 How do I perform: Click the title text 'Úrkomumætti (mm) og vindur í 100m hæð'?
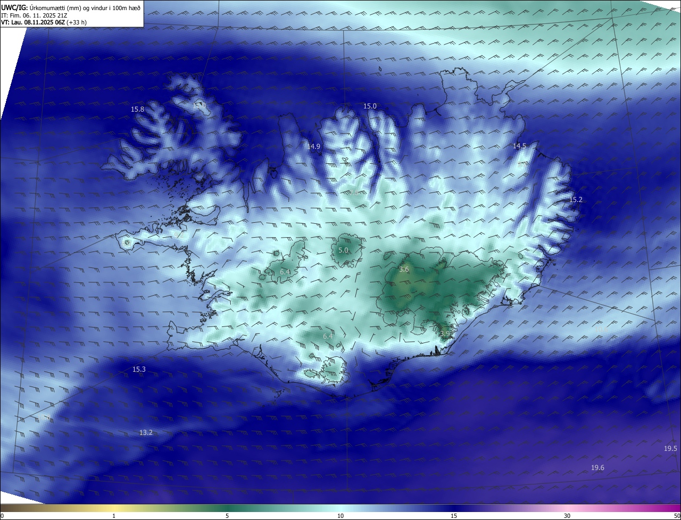click(x=85, y=7)
